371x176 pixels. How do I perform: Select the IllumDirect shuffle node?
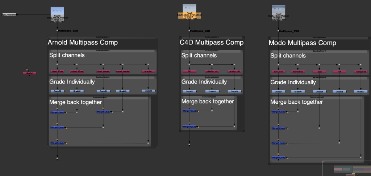[x=278, y=72]
